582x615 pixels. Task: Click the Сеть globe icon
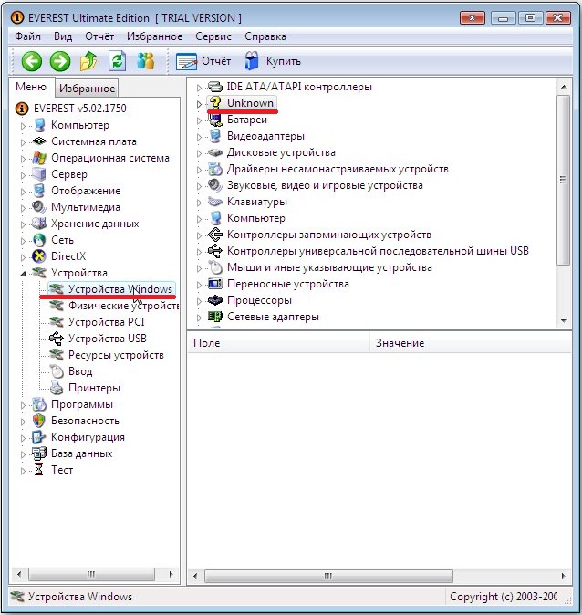click(39, 240)
